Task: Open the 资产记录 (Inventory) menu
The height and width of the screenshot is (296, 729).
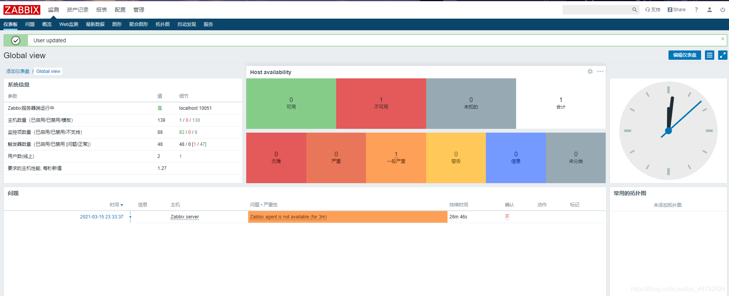Action: point(78,10)
